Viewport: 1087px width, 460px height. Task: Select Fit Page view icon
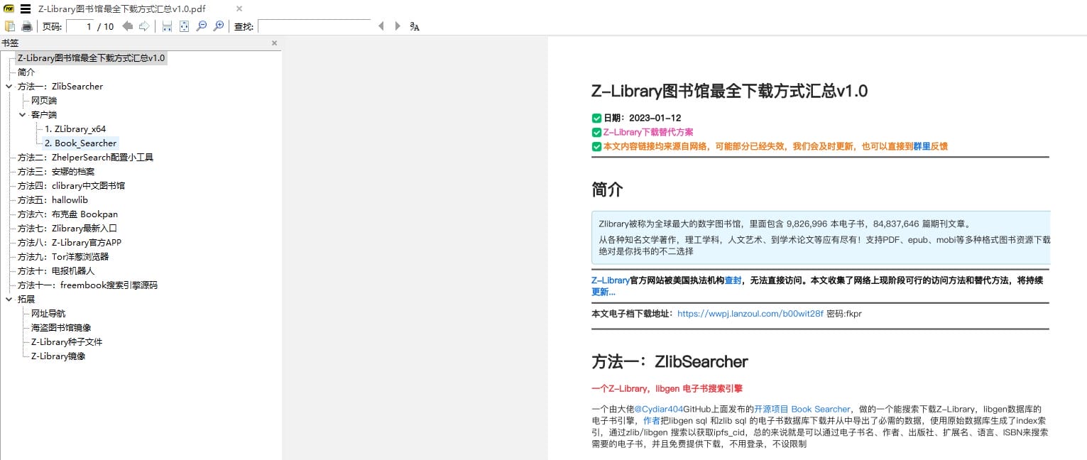tap(184, 26)
